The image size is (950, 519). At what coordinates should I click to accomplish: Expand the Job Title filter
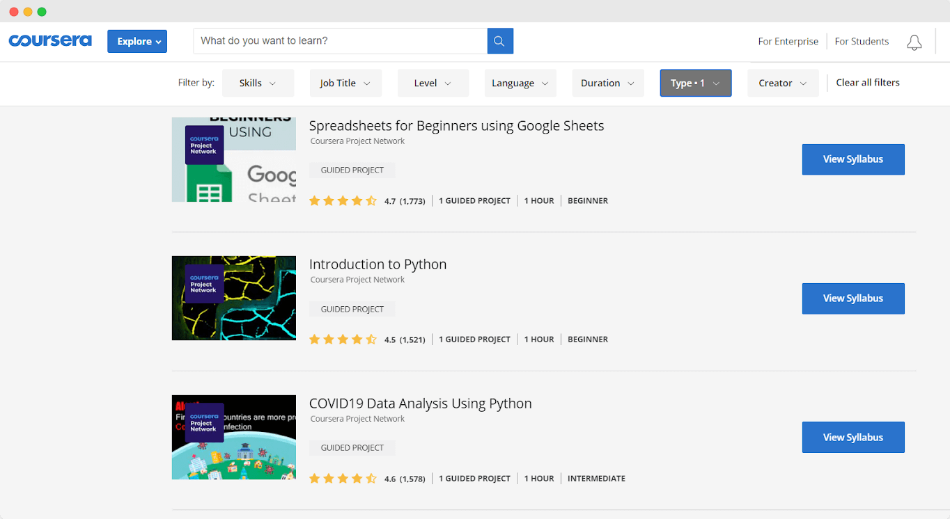click(345, 83)
